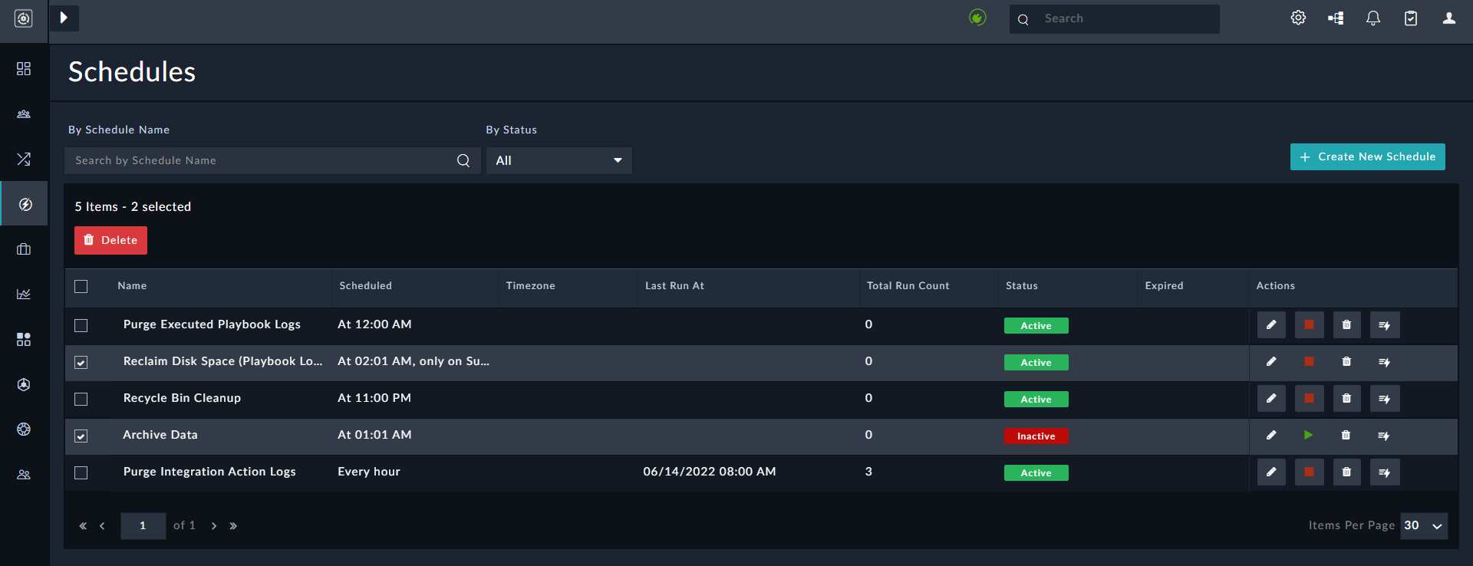Stop the Purge Integration Action Logs schedule
This screenshot has height=566, width=1473.
[1309, 472]
